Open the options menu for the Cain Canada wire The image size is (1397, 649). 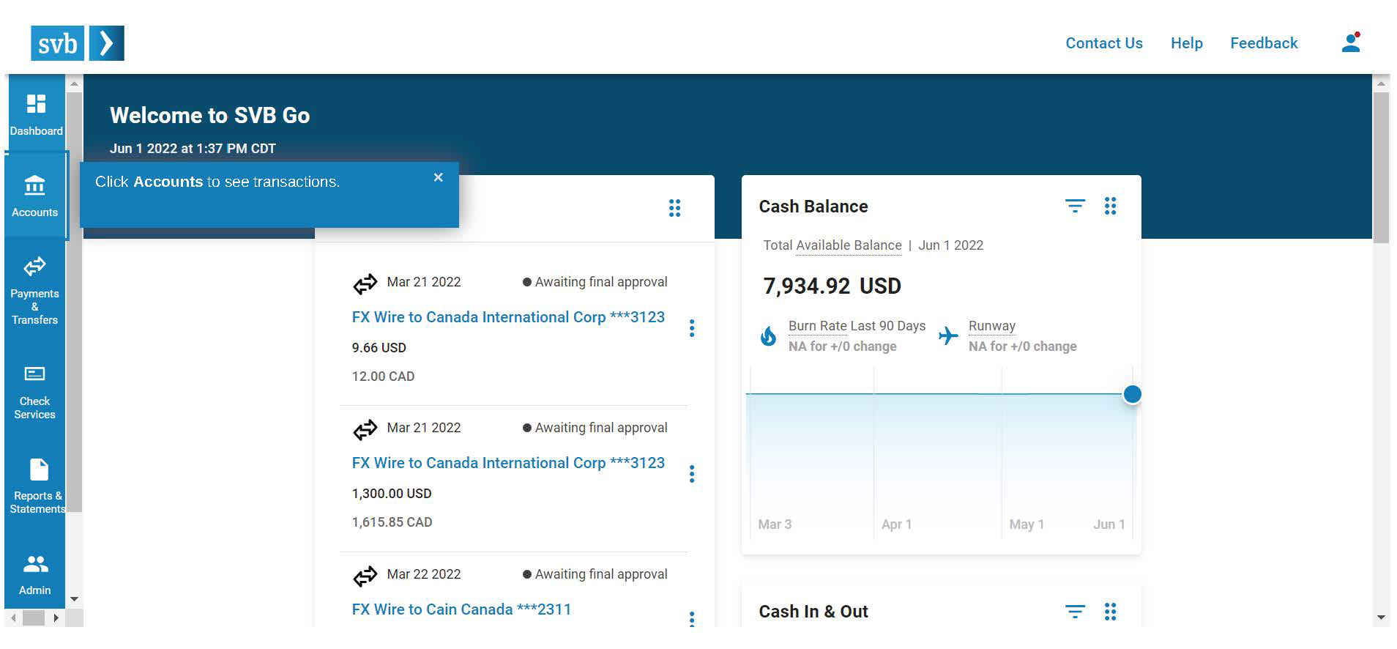(x=692, y=619)
